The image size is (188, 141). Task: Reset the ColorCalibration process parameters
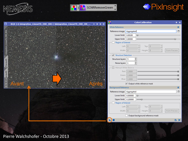(x=179, y=120)
